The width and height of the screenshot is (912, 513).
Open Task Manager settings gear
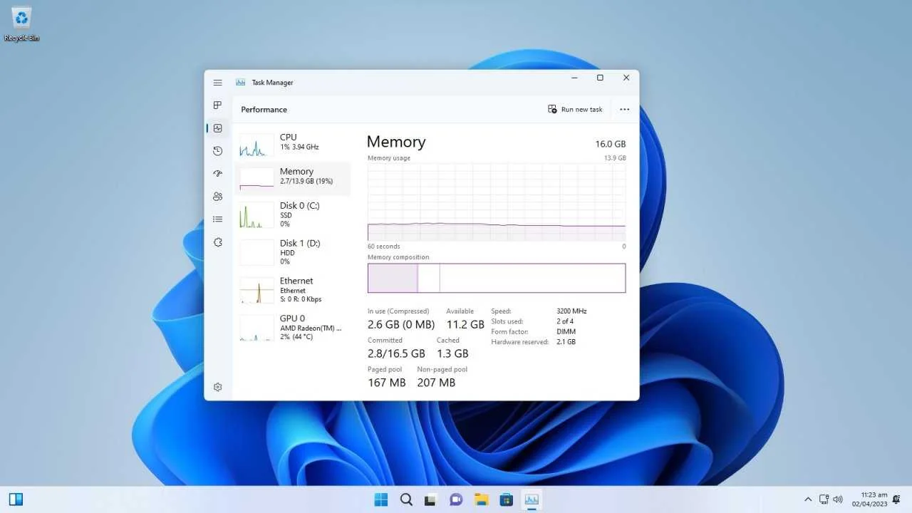(x=217, y=387)
